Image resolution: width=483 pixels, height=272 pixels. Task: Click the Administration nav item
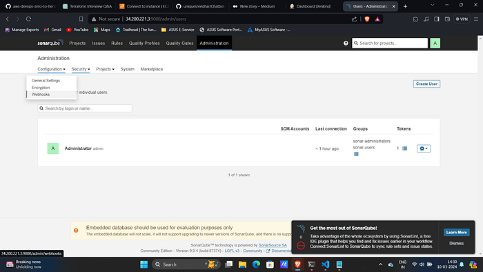pos(214,43)
